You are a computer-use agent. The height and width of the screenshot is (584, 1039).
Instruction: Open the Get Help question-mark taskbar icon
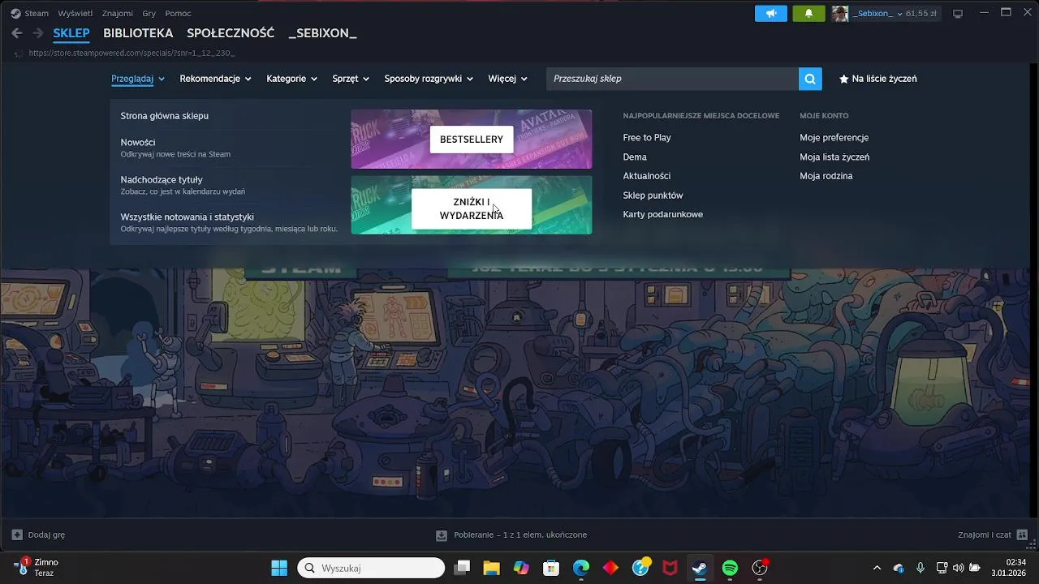(641, 568)
